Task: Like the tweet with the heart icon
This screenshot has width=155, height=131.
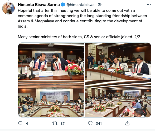Action: [90, 123]
